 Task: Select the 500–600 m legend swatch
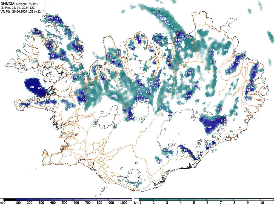[x=68, y=200]
